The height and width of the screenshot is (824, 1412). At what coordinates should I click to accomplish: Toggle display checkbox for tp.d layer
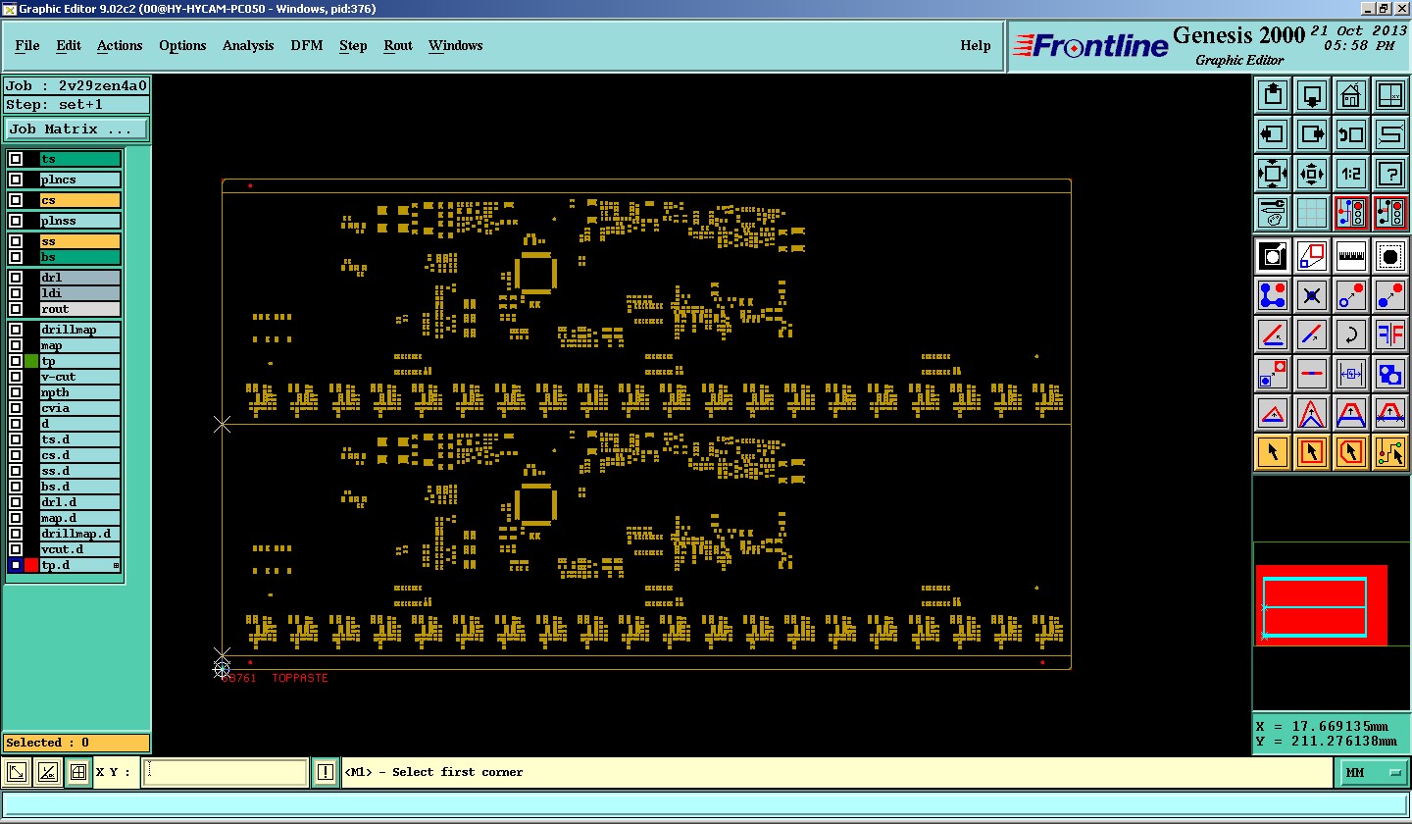(x=16, y=565)
